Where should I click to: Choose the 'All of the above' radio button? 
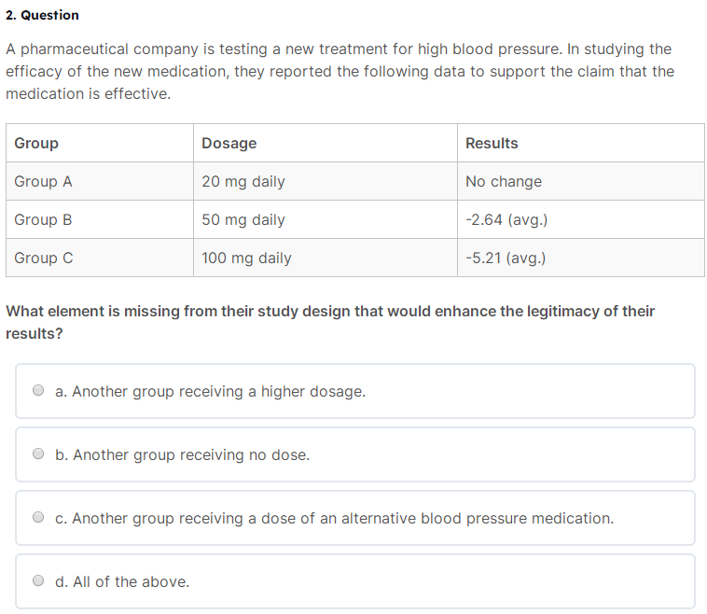tap(38, 580)
